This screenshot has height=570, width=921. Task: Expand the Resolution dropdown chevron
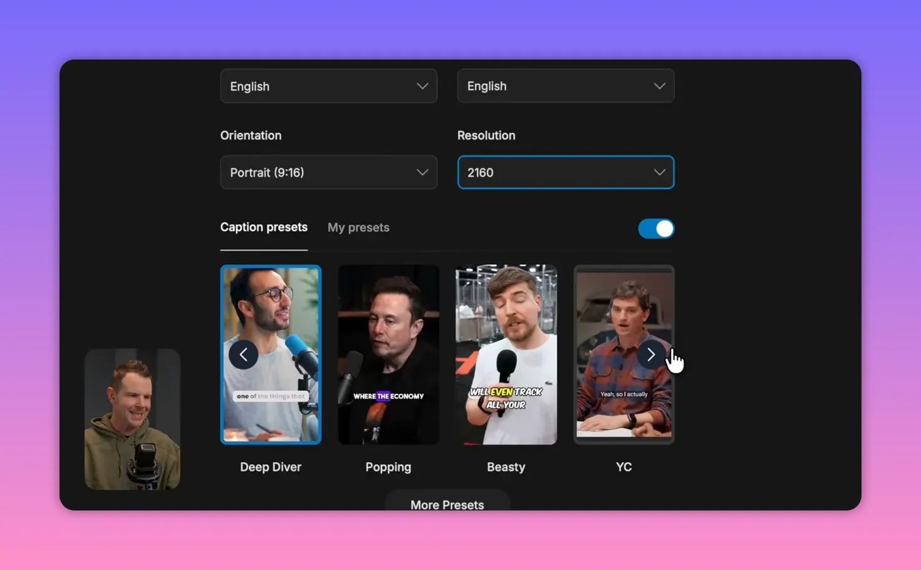[658, 172]
